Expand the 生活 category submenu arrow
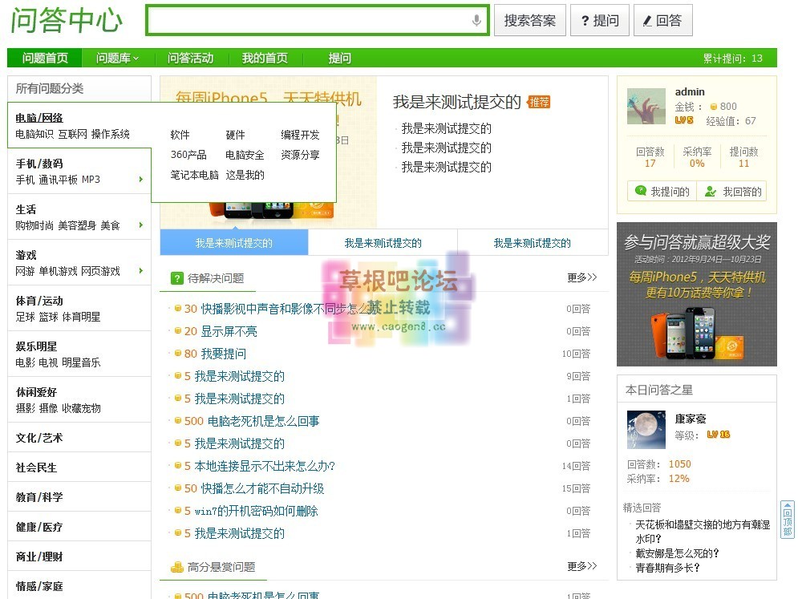 141,225
